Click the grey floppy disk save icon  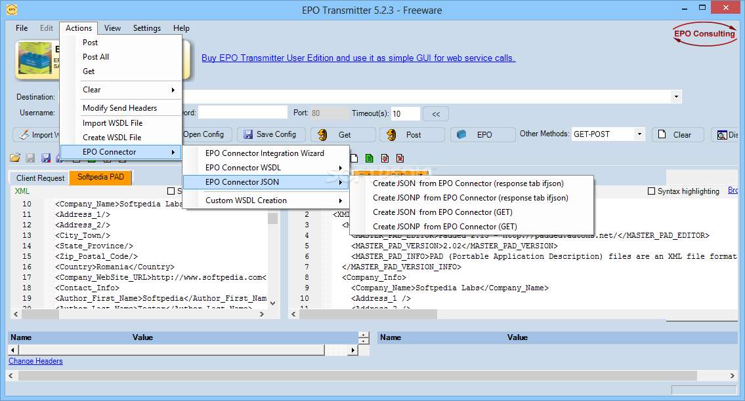click(30, 158)
